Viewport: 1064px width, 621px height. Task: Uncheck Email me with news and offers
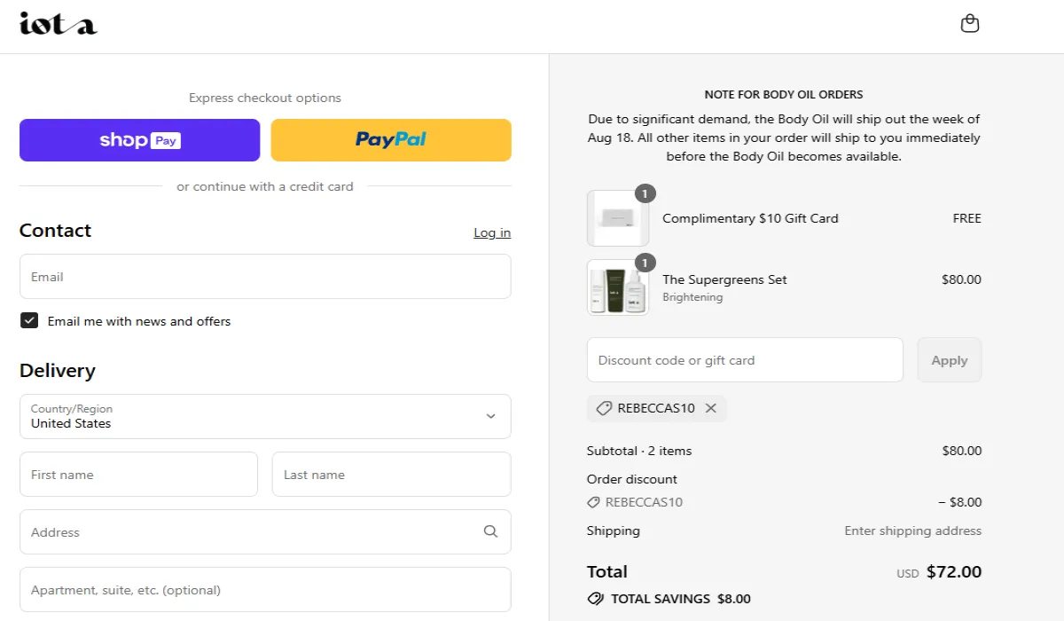[29, 321]
